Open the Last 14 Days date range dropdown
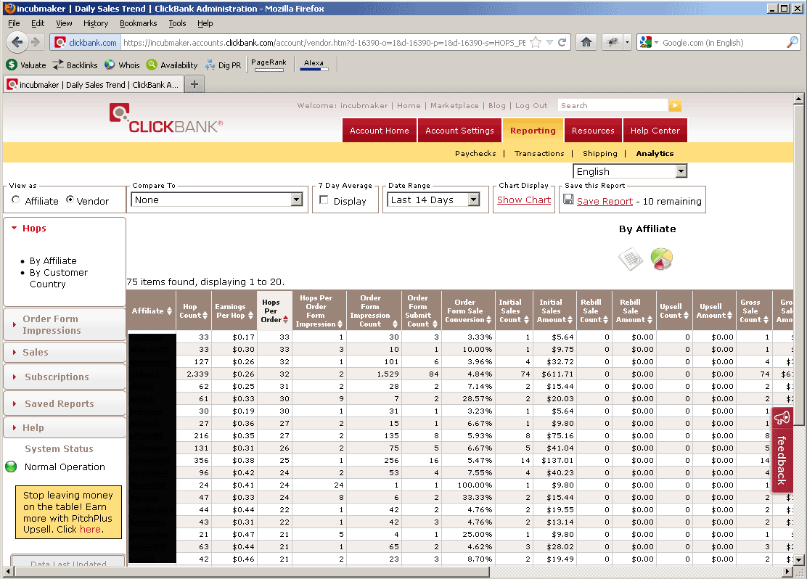This screenshot has width=807, height=579. click(x=435, y=200)
